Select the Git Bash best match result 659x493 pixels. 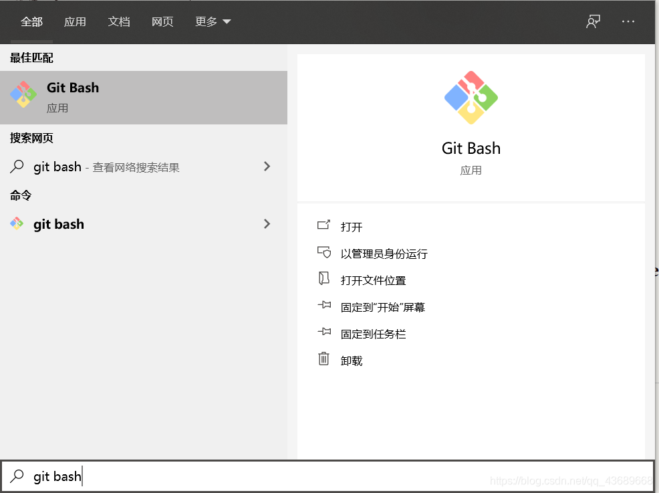point(144,98)
